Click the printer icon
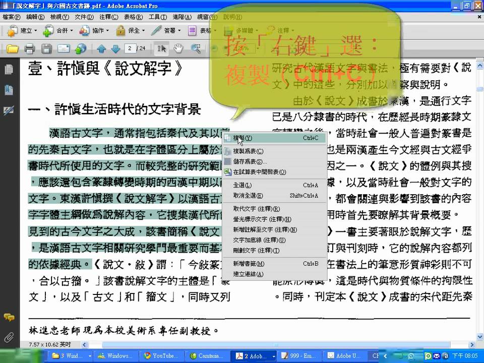The width and height of the screenshot is (484, 363). pyautogui.click(x=30, y=48)
